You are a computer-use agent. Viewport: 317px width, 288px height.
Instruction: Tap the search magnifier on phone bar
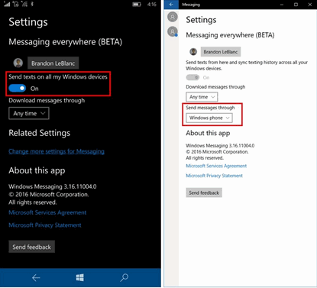click(124, 277)
